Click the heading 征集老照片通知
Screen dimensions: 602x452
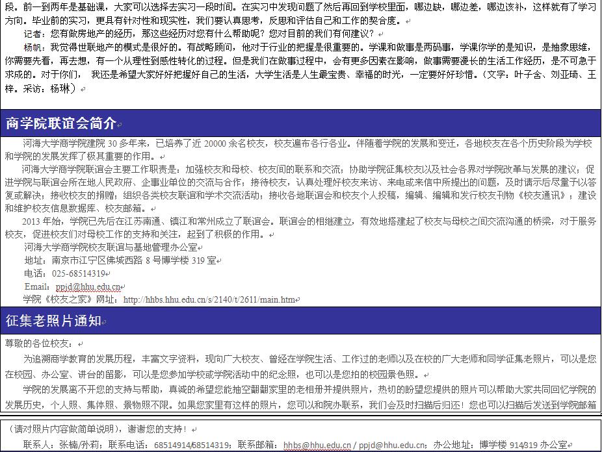coord(53,321)
